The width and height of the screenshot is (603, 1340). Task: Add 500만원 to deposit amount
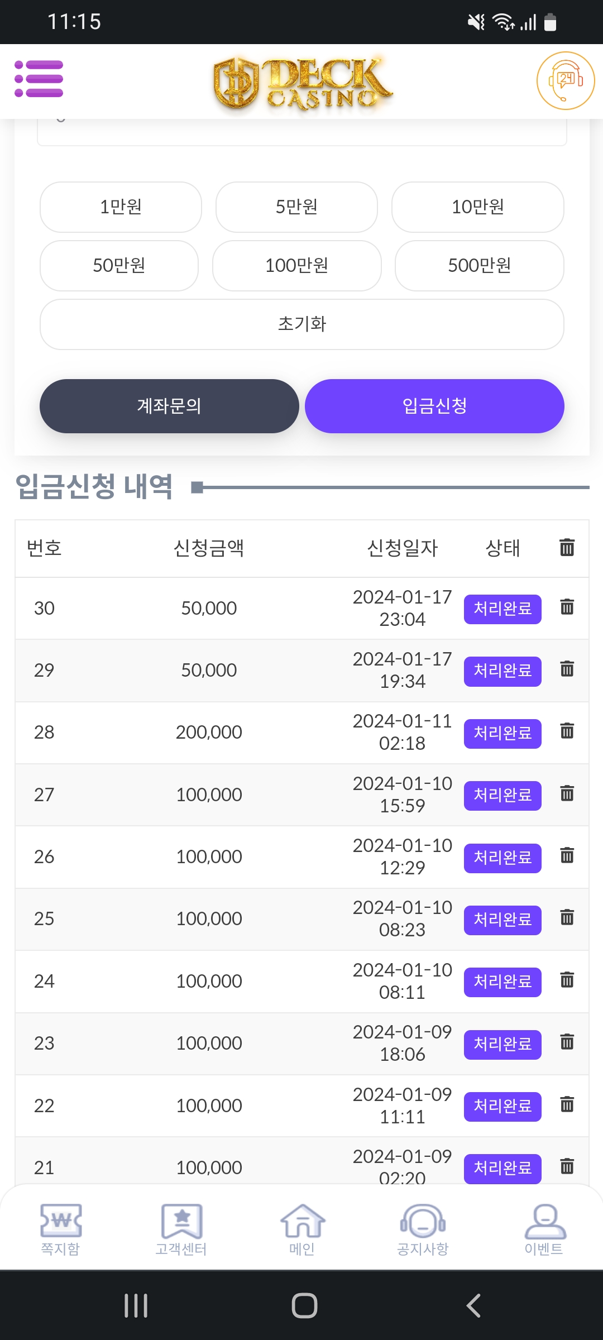point(479,265)
